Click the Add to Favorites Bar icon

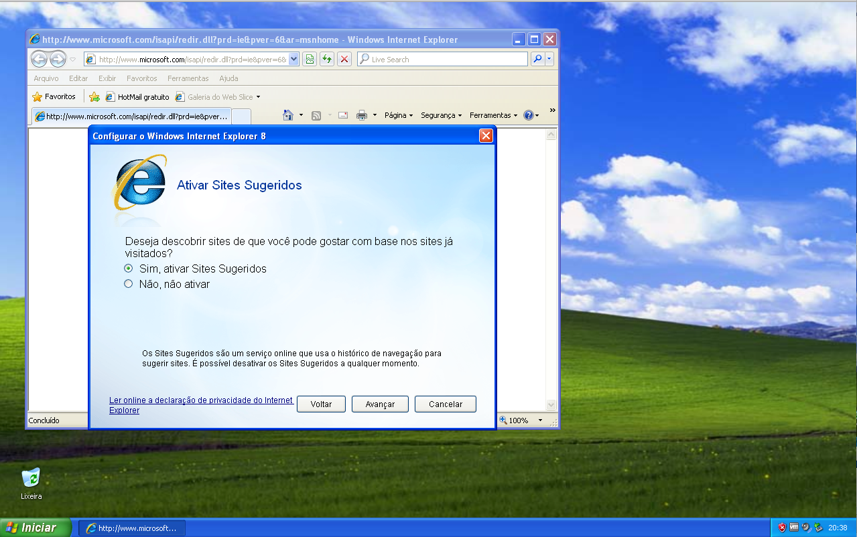[94, 96]
